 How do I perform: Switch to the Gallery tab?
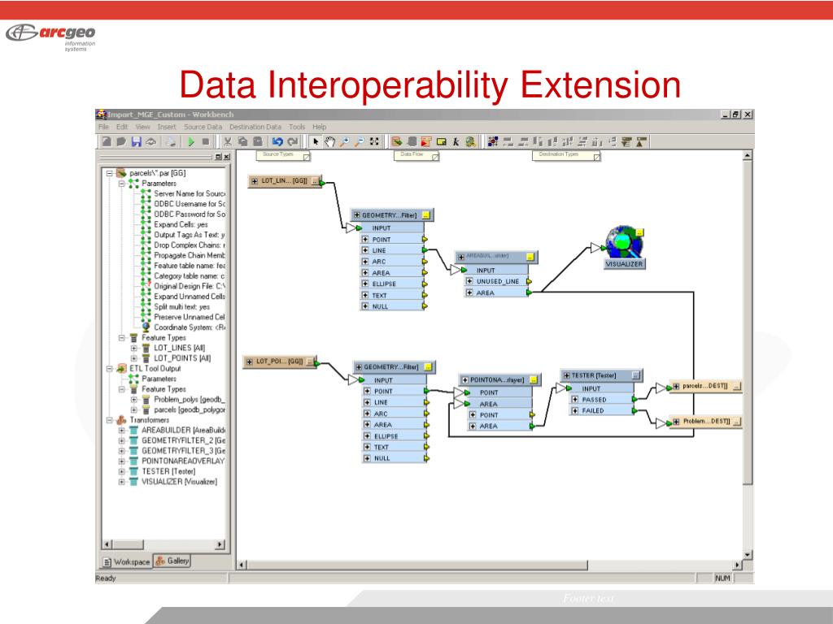click(172, 561)
